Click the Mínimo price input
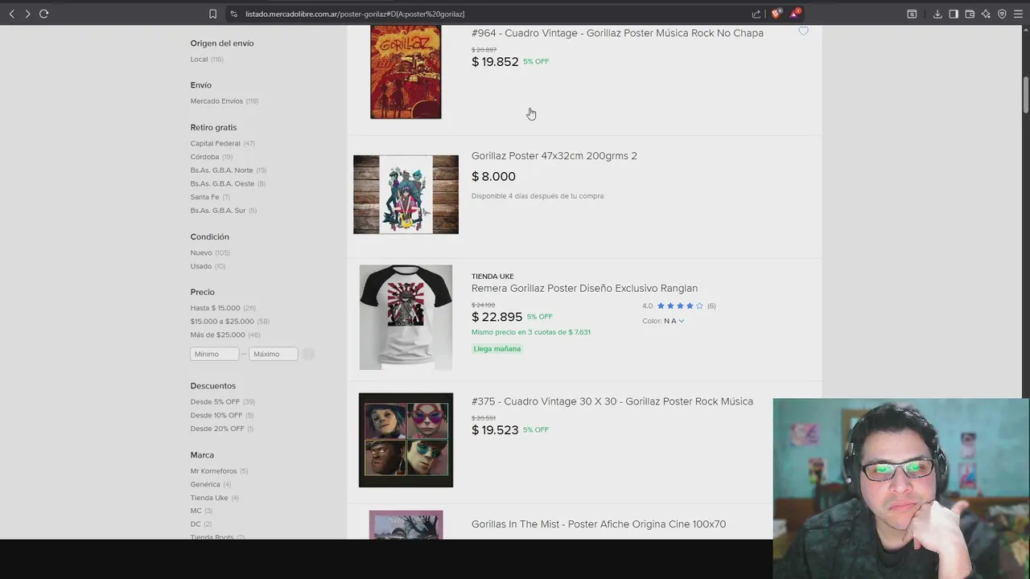The height and width of the screenshot is (579, 1030). tap(214, 354)
